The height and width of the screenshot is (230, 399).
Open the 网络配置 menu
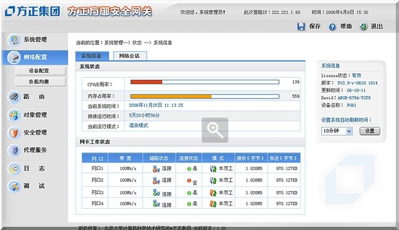click(x=35, y=57)
